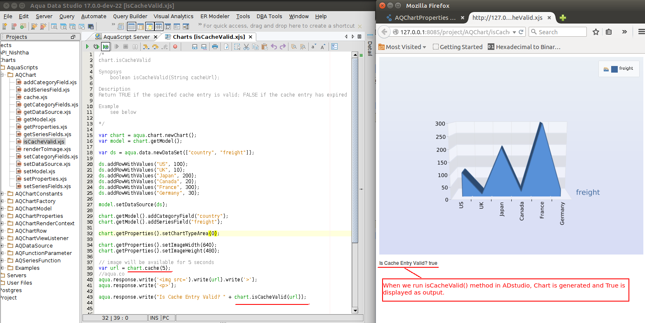
Task: Open a new Firefox tab with green plus
Action: coord(562,18)
